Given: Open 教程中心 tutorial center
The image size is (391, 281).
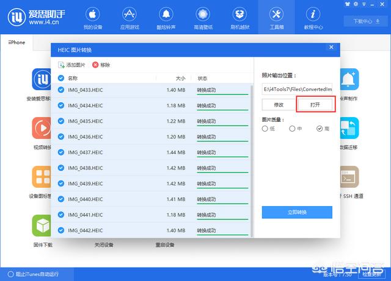Looking at the screenshot, I should pos(313,18).
